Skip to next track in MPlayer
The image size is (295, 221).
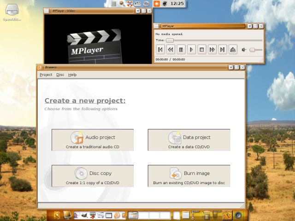pyautogui.click(x=223, y=50)
